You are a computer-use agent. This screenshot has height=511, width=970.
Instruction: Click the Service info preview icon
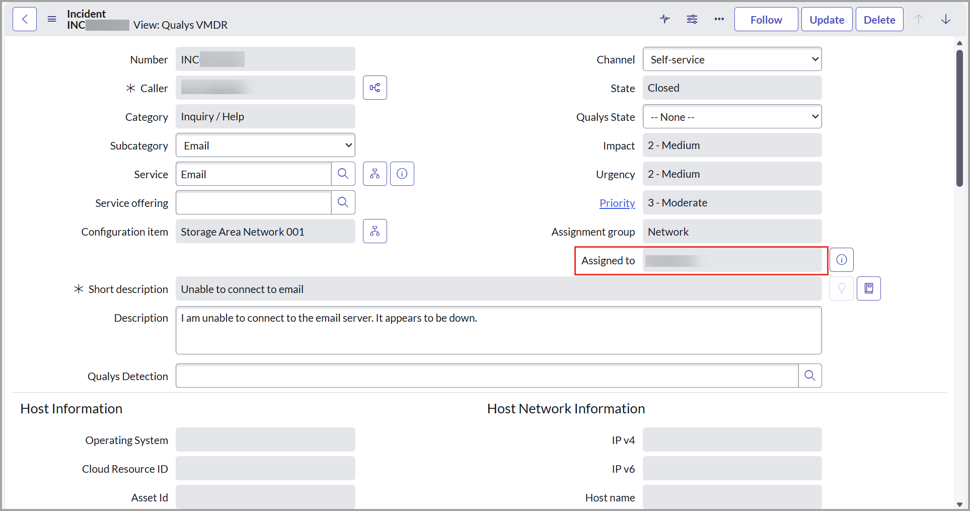point(402,174)
